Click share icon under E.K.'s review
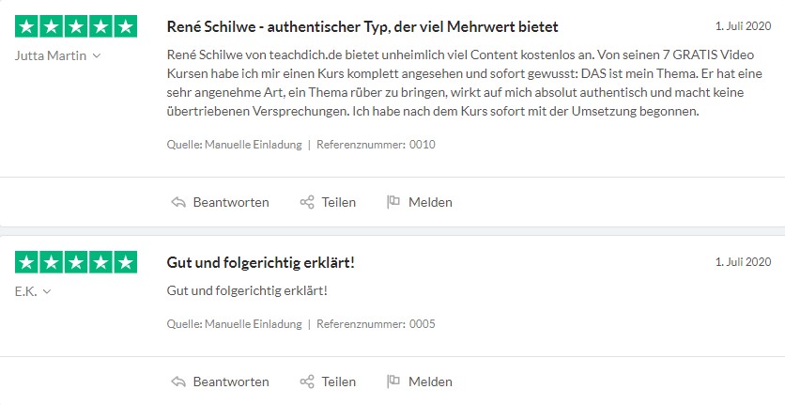Screen dimensions: 785x405 (307, 382)
